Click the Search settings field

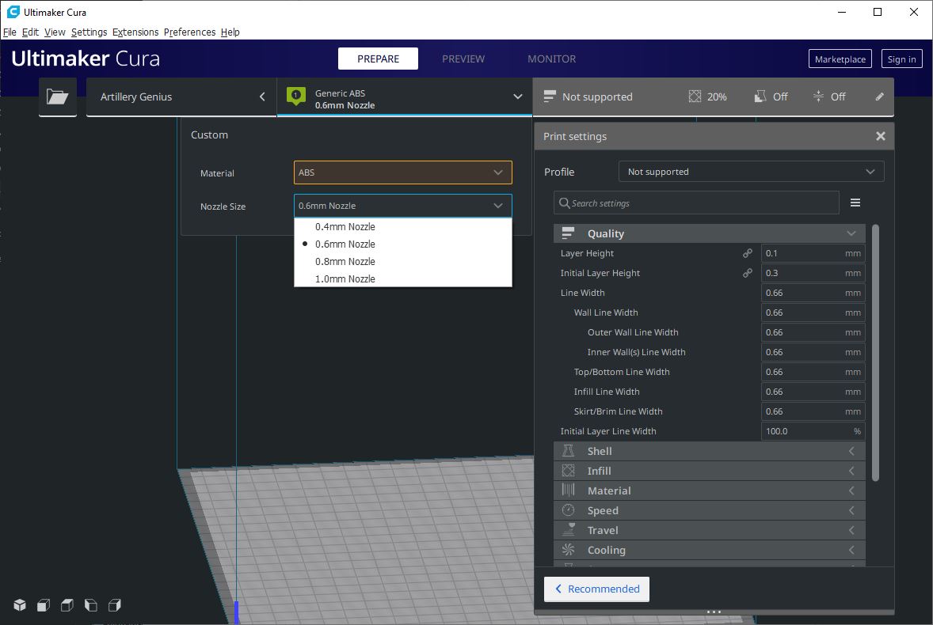(696, 203)
